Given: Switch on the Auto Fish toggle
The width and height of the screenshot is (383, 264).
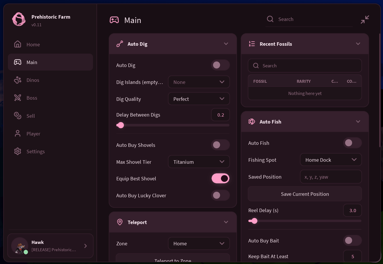Looking at the screenshot, I should point(352,143).
